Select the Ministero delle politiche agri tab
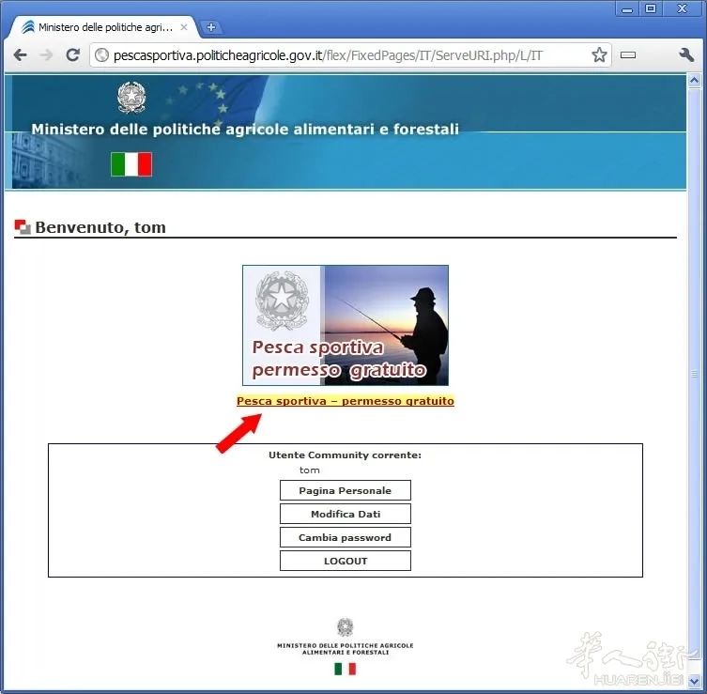This screenshot has width=707, height=694. 105,27
